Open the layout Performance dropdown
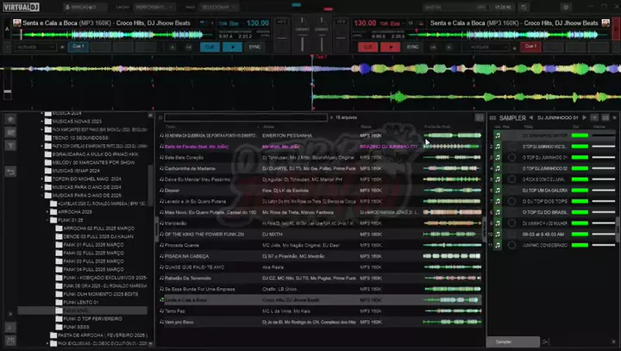 (x=154, y=7)
